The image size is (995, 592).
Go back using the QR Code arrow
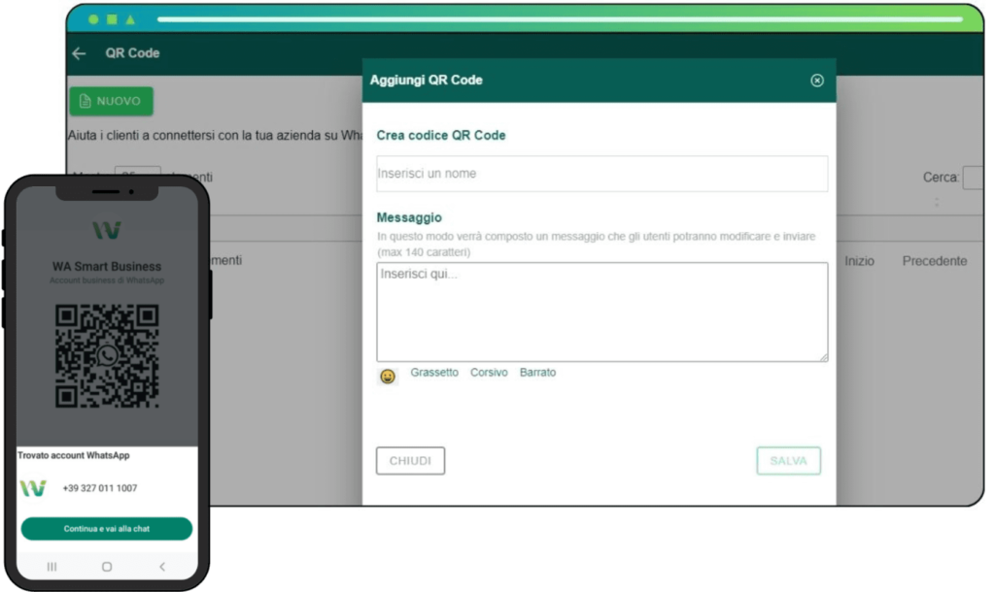click(x=80, y=53)
